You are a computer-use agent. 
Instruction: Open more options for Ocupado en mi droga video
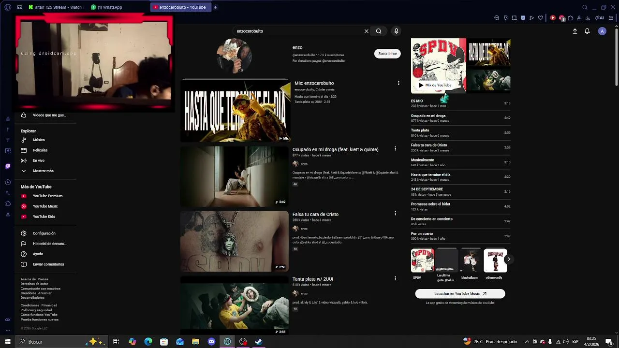395,148
